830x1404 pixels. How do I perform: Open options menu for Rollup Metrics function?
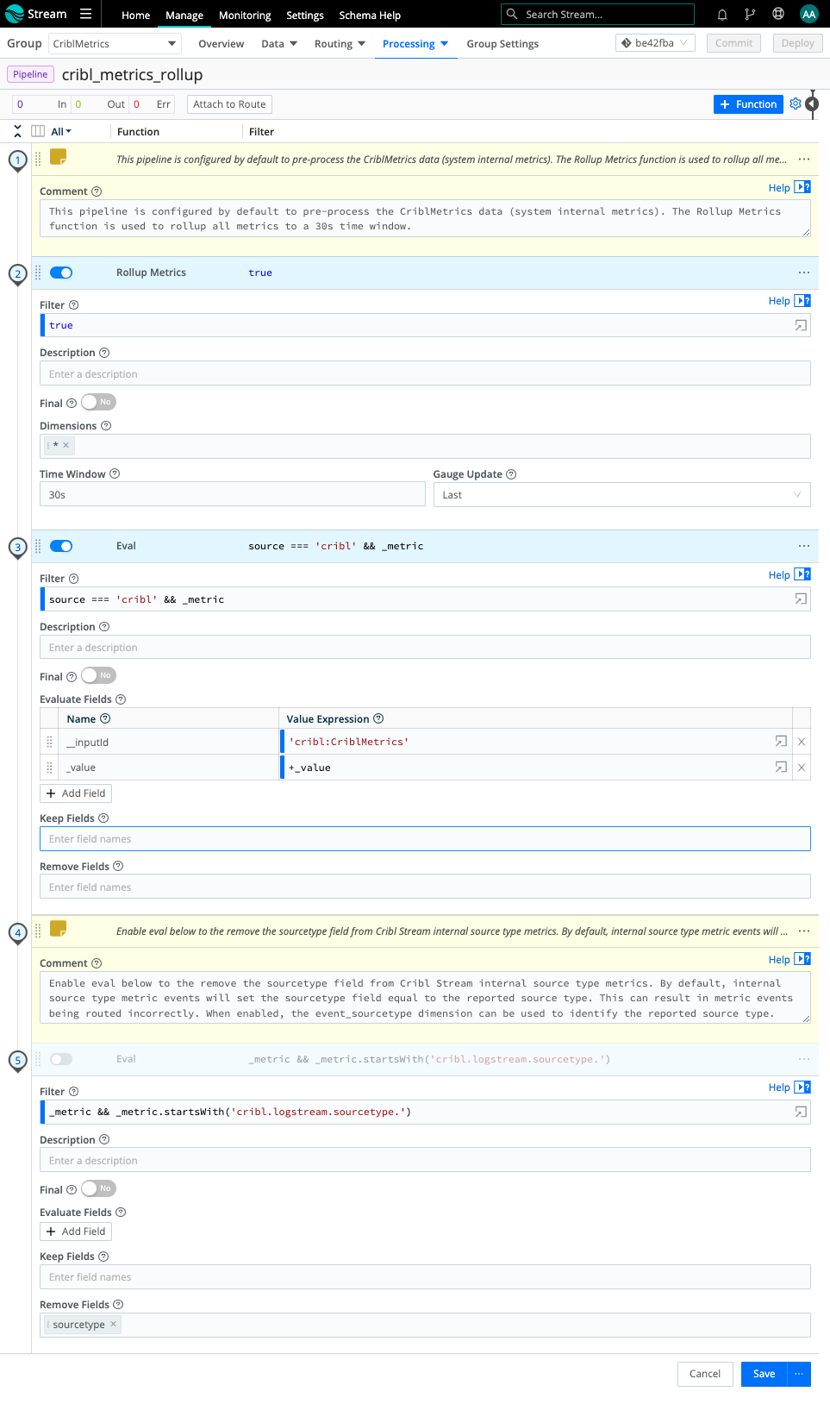tap(804, 273)
